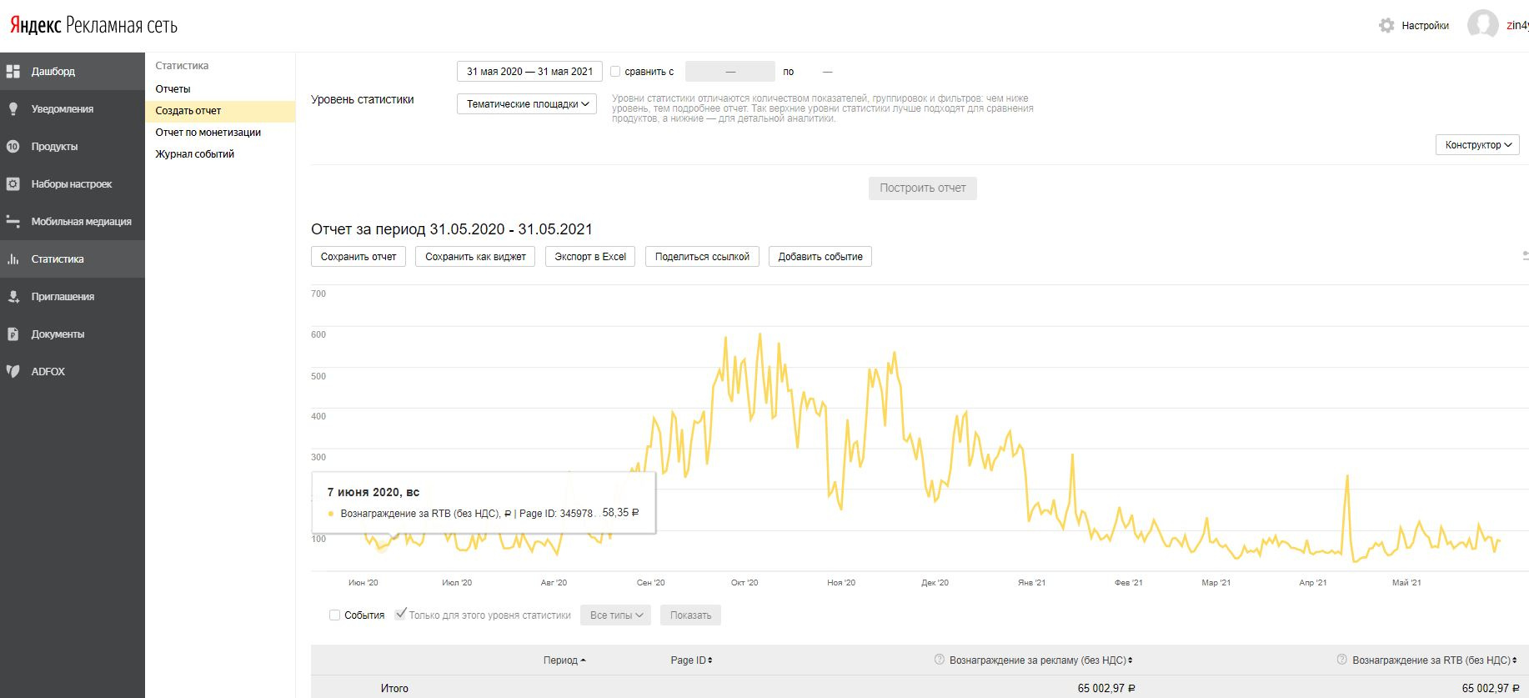The height and width of the screenshot is (698, 1529).
Task: Click the Mobile mediation sidebar icon
Action: pos(13,222)
